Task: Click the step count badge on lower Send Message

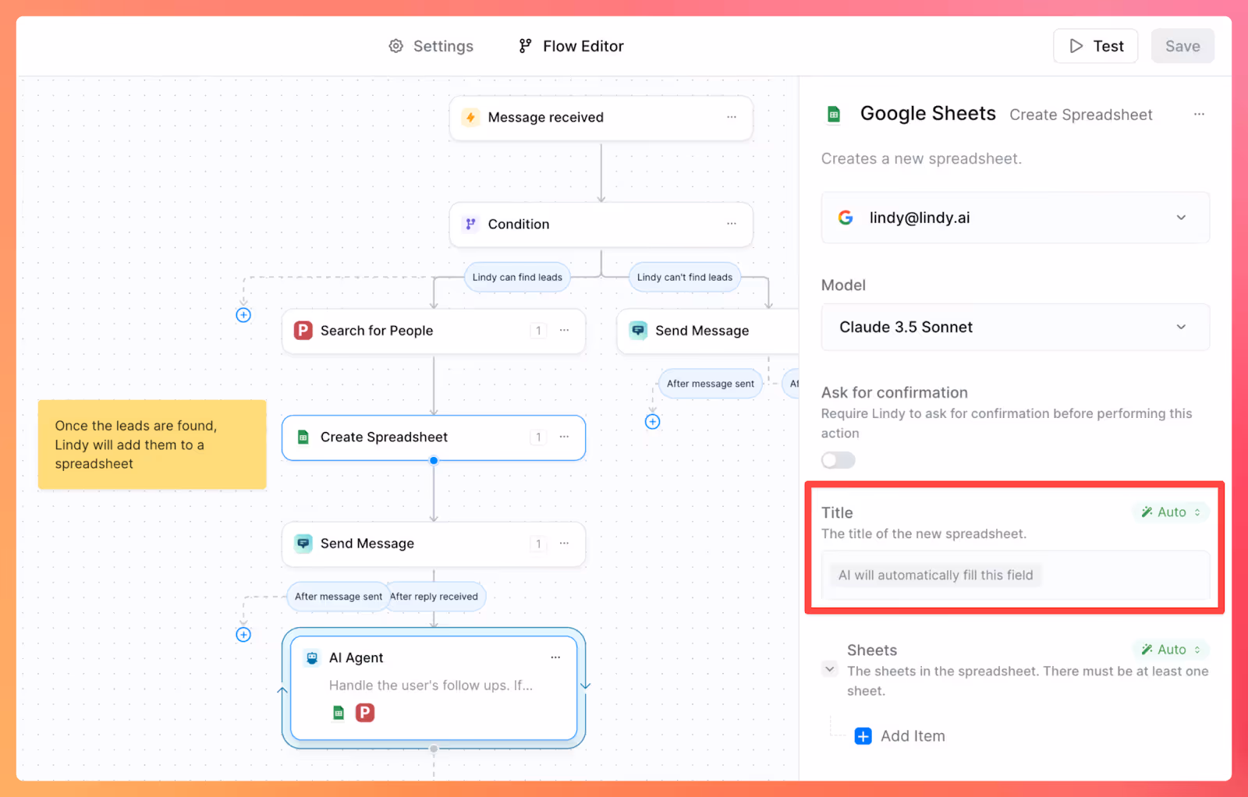Action: click(538, 544)
